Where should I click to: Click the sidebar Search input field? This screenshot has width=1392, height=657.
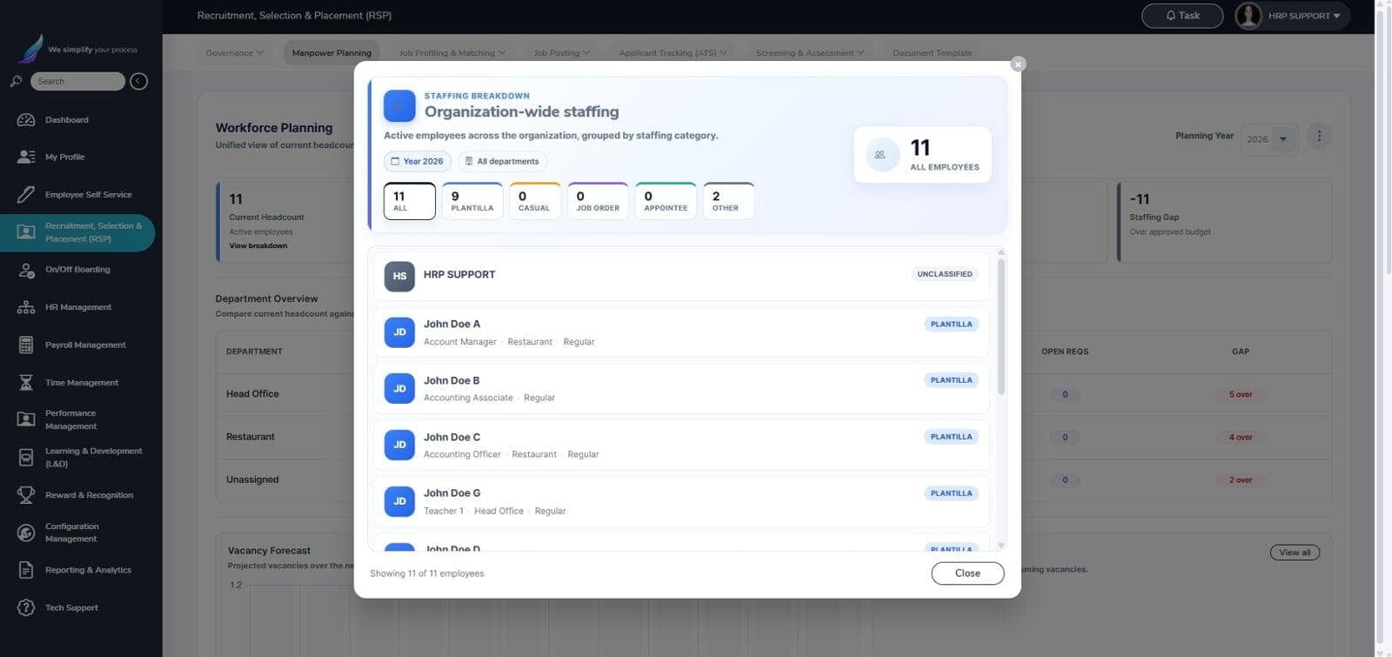(77, 81)
